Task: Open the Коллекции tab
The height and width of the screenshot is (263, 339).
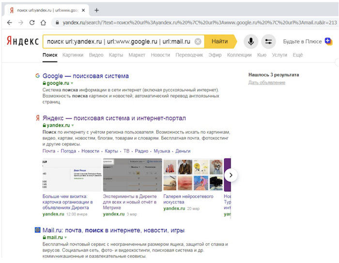Action: pyautogui.click(x=239, y=55)
